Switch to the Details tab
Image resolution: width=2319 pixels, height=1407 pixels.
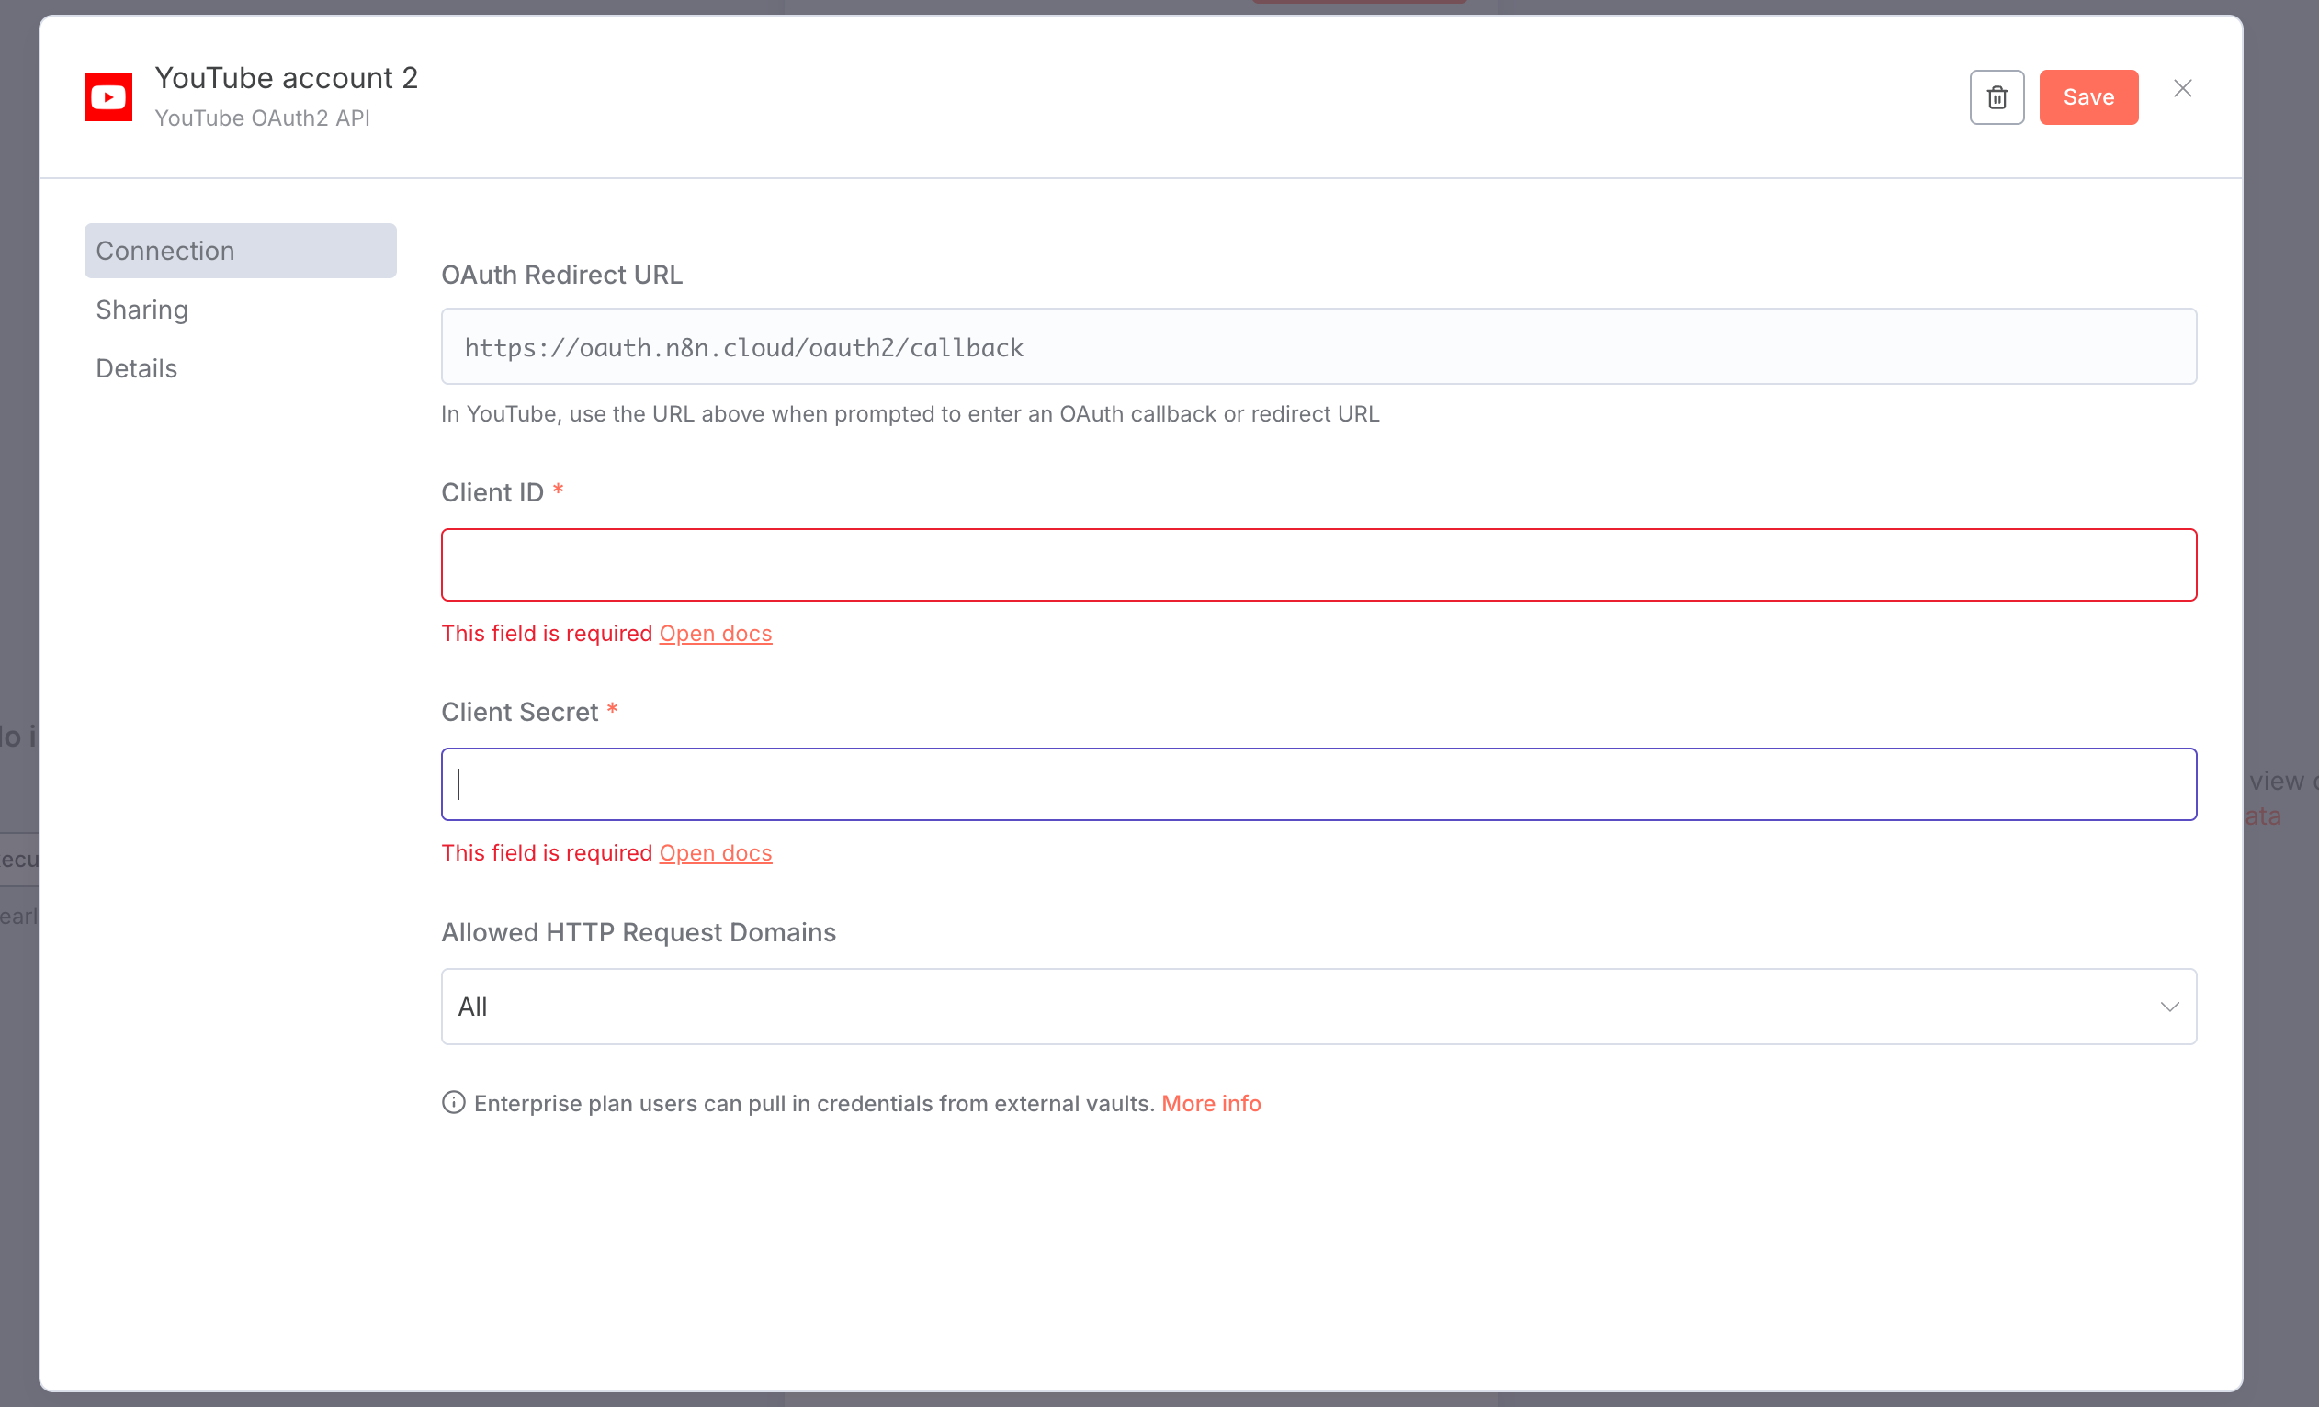(137, 368)
